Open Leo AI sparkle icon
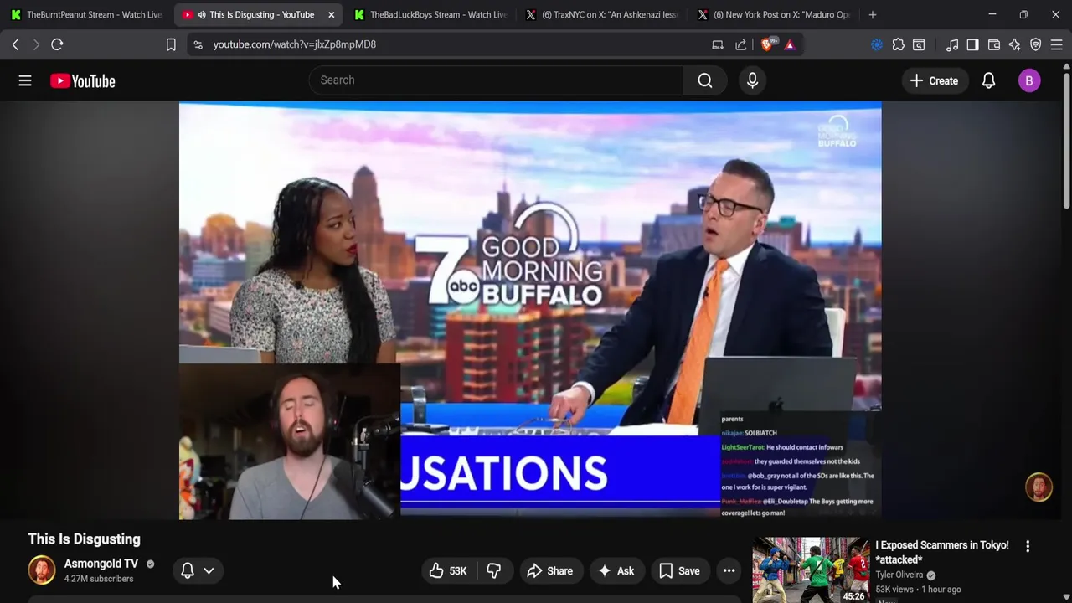This screenshot has height=603, width=1072. (1015, 44)
